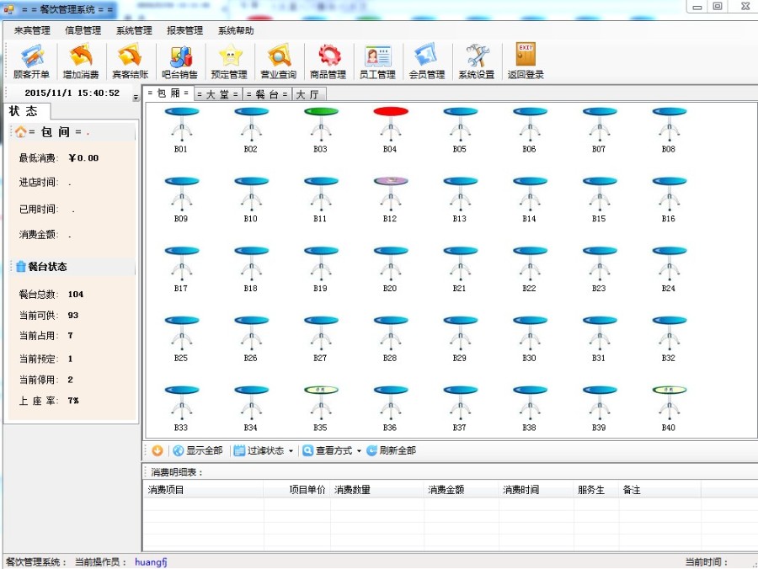The height and width of the screenshot is (569, 758).
Task: Open 系统设置 system settings
Action: pos(477,61)
